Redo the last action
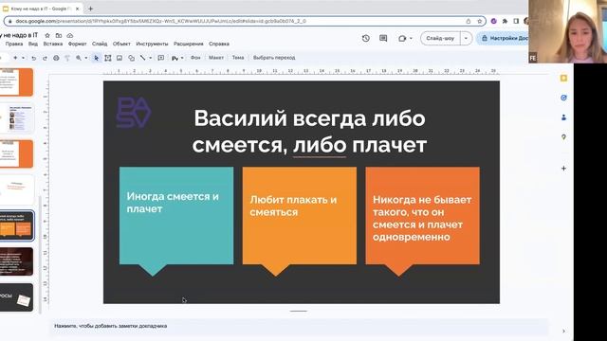Screen dimensions: 607x341 coord(45,58)
